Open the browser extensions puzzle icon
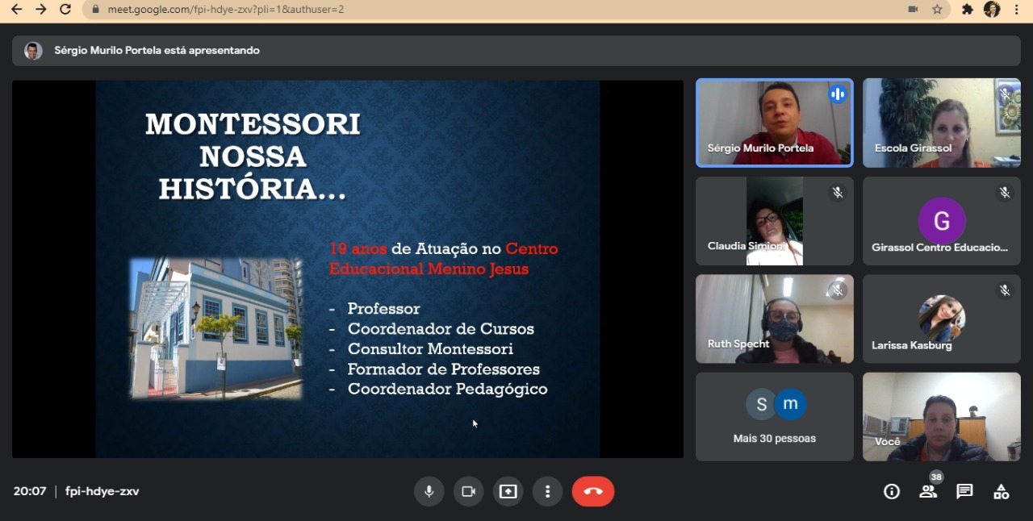Image resolution: width=1033 pixels, height=521 pixels. coord(968,10)
